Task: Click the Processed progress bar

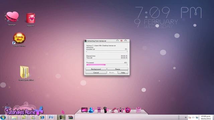Action: pos(107,65)
